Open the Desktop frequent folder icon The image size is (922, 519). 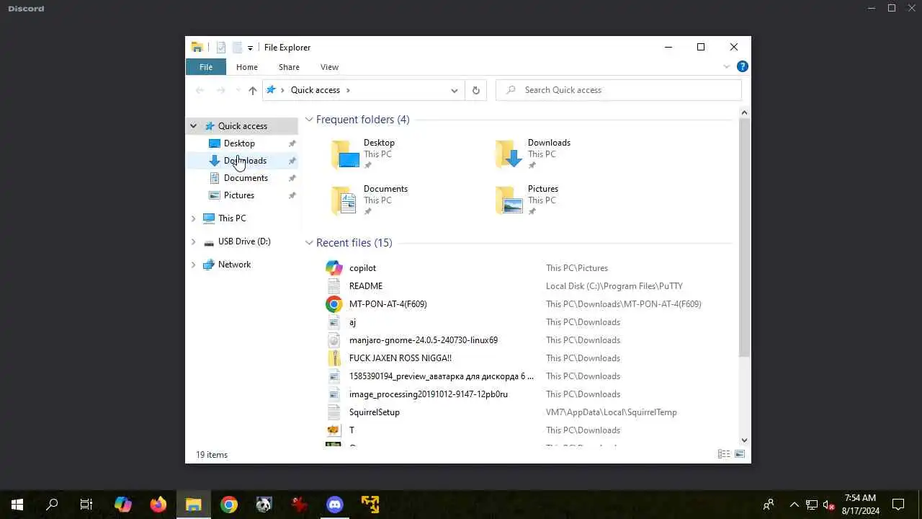tap(345, 154)
